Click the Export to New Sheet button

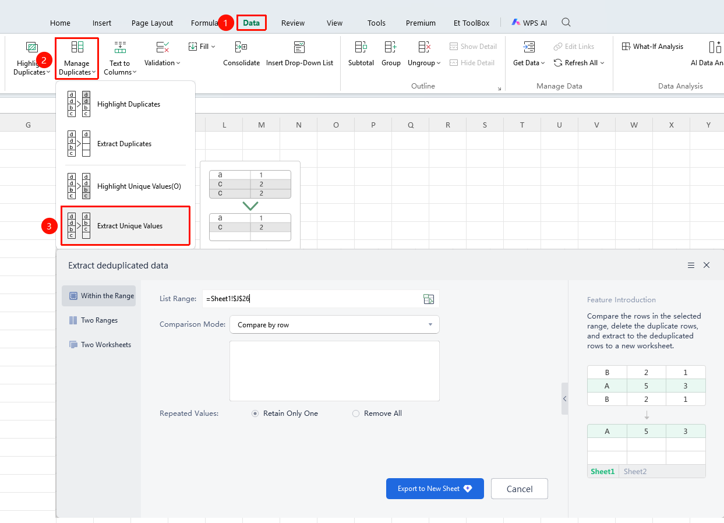point(435,489)
